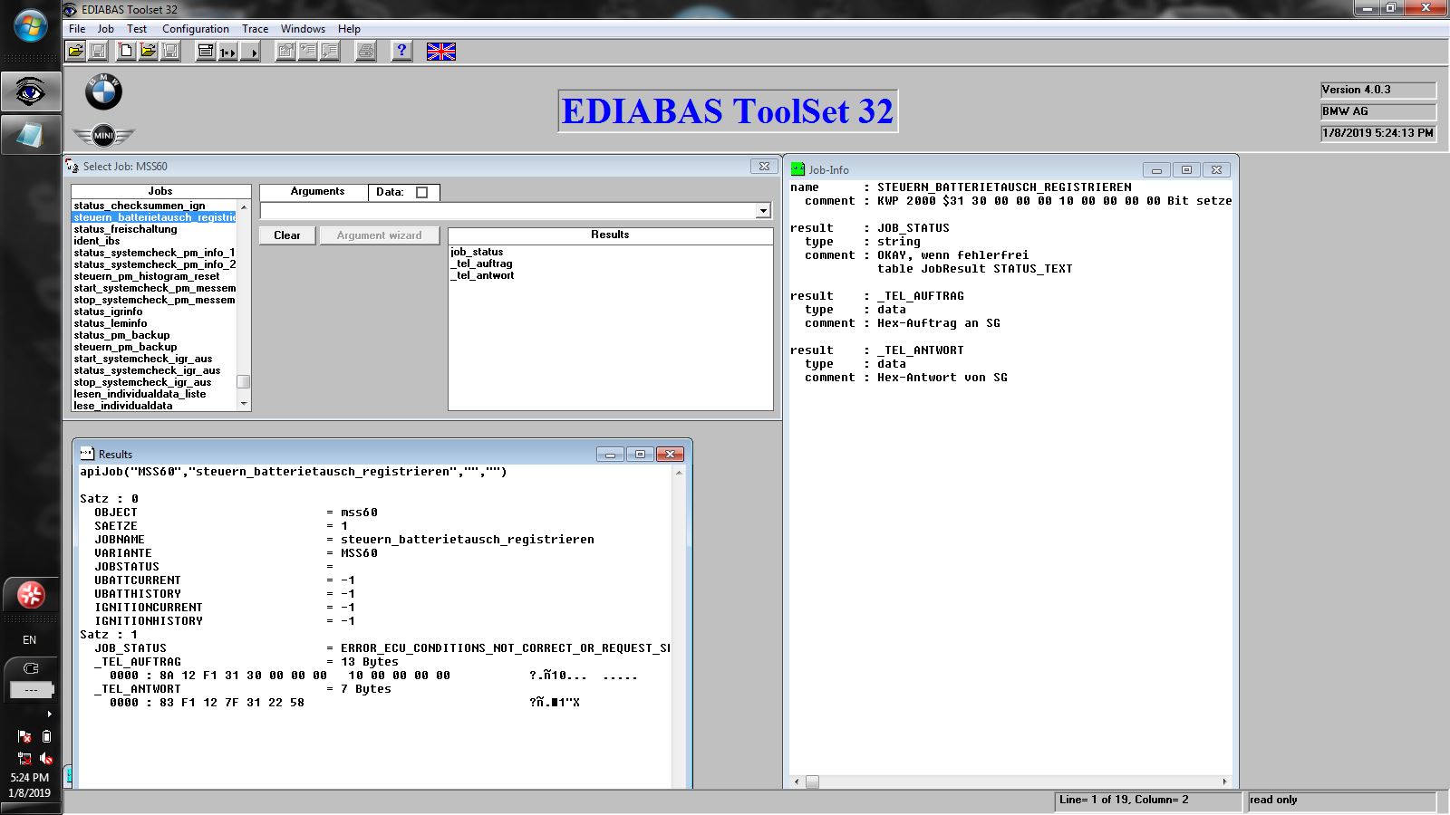Screen dimensions: 1450x815
Task: Click the Jobs list scrollbar thumb
Action: [243, 381]
